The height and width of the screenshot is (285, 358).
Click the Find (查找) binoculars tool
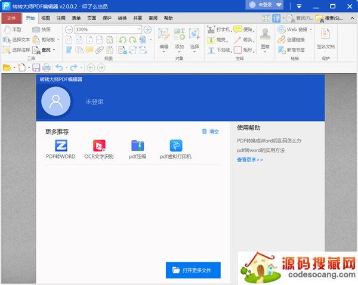pyautogui.click(x=42, y=49)
